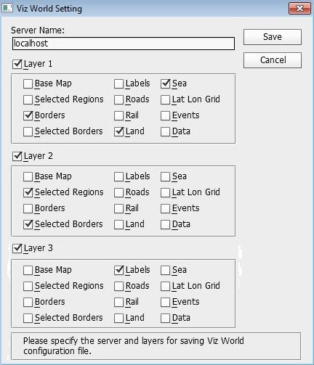Click the Cancel button
The image size is (314, 365).
[273, 60]
